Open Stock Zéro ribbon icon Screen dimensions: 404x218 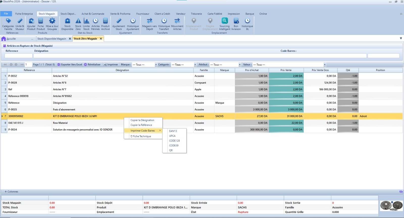[x=78, y=24]
